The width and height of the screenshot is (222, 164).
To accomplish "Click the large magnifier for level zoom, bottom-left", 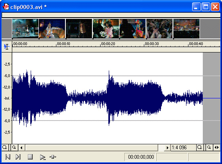I will point(4,148).
